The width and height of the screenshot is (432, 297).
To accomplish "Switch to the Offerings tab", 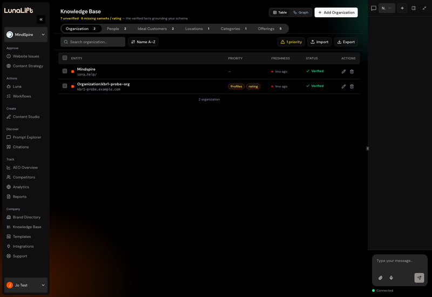I will [x=269, y=29].
